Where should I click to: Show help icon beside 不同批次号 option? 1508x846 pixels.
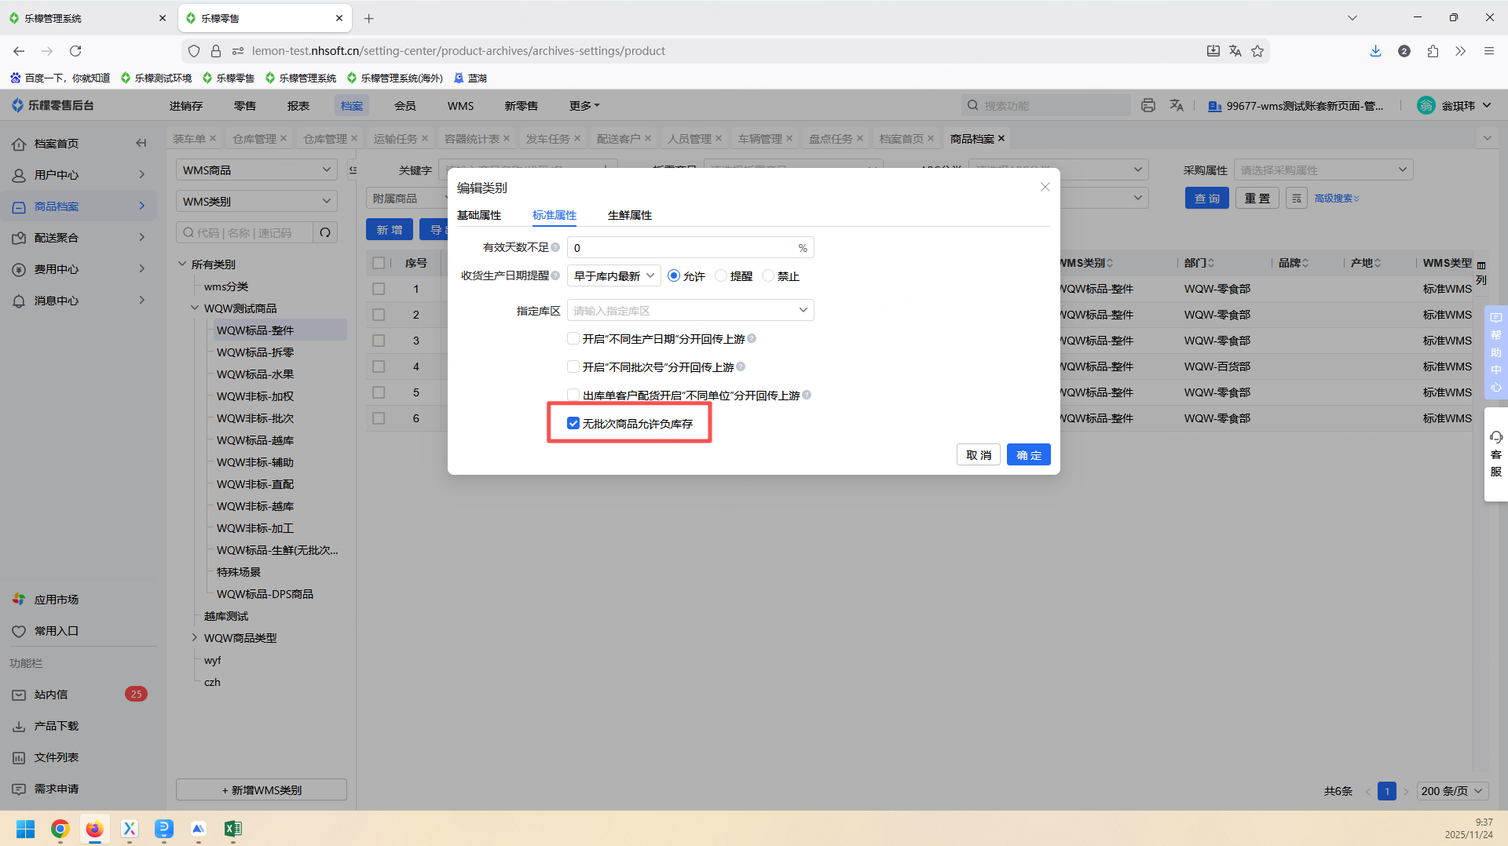(x=741, y=367)
